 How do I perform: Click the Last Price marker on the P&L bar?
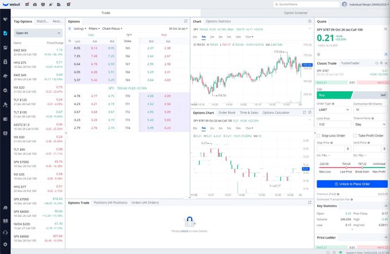point(346,167)
